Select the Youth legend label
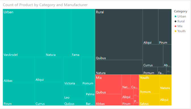The width and height of the screenshot is (191, 109). tap(181, 31)
